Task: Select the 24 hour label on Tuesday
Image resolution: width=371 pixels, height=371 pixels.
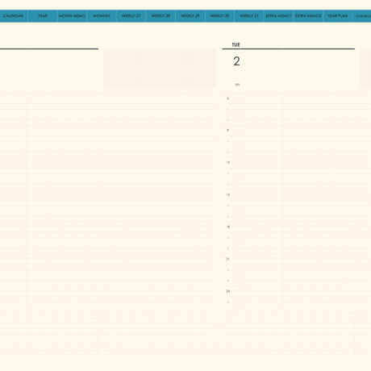Action: tap(228, 291)
